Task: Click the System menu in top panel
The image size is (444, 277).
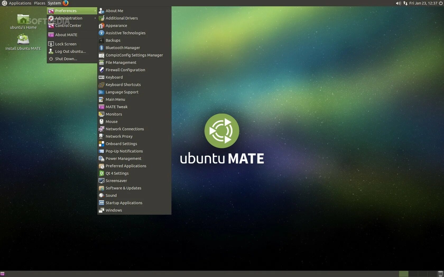Action: [54, 3]
